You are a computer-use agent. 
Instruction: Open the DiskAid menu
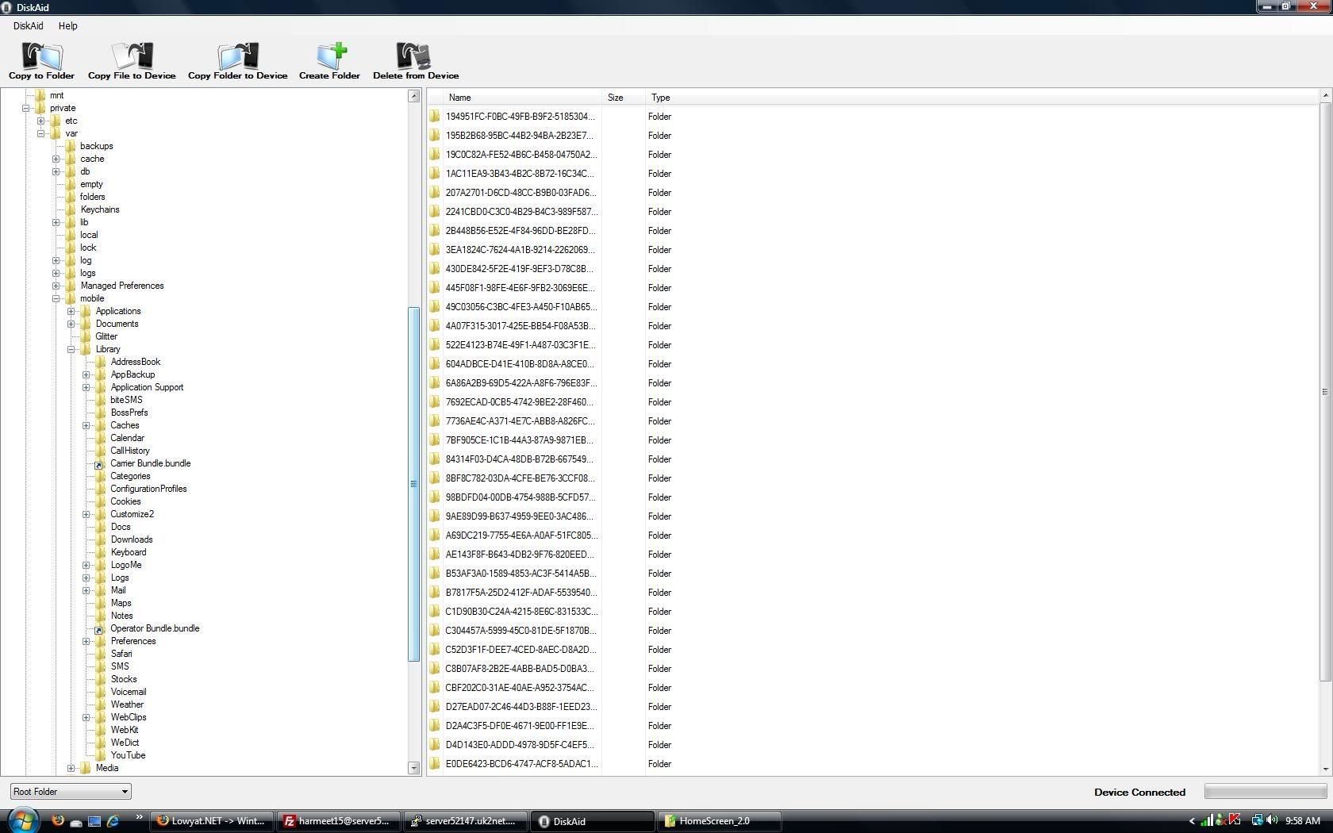[28, 26]
